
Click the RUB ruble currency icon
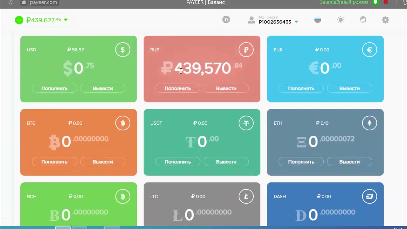[246, 50]
